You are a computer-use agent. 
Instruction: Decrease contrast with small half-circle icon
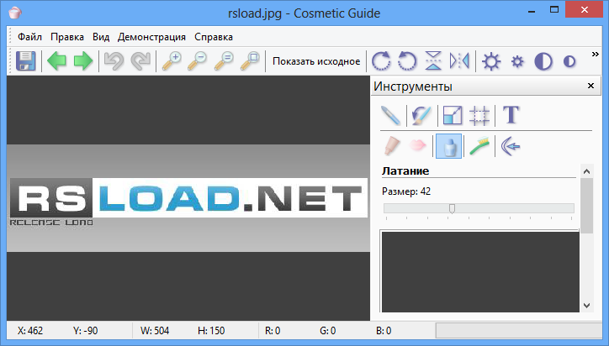point(569,61)
